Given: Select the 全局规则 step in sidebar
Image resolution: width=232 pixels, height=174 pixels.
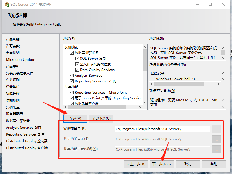Looking at the screenshot, I should pos(13,53).
